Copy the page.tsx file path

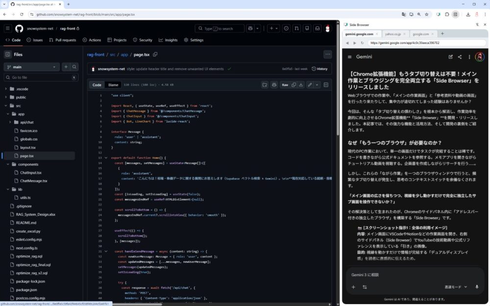click(155, 54)
